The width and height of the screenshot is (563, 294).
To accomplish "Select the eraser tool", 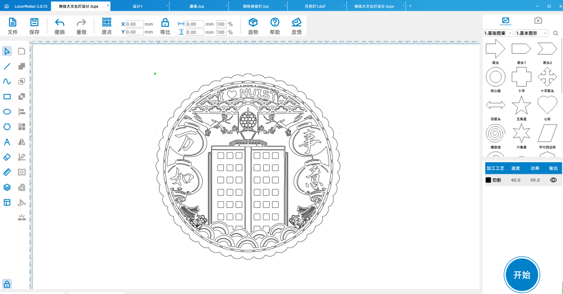I will coord(7,157).
